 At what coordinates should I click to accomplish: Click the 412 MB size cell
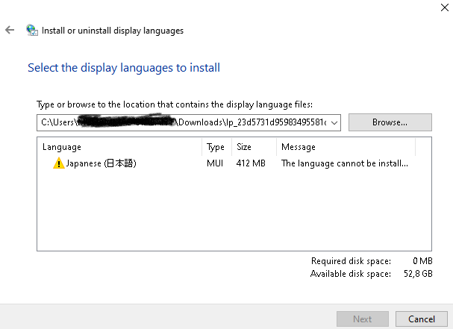tap(251, 163)
